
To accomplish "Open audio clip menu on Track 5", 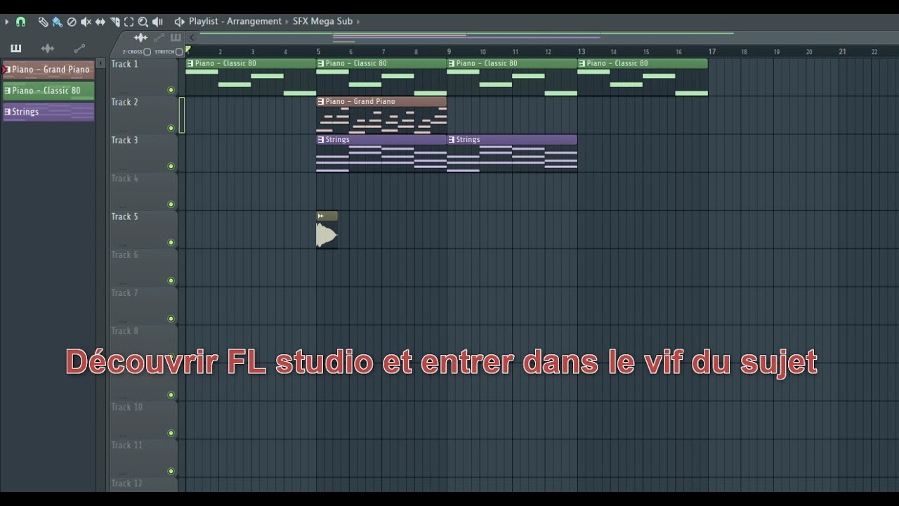I will [321, 216].
